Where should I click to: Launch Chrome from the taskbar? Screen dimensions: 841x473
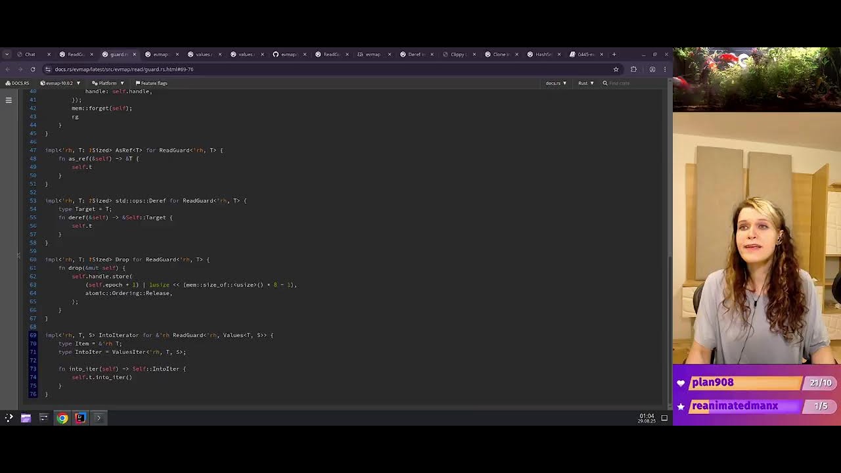pos(62,418)
